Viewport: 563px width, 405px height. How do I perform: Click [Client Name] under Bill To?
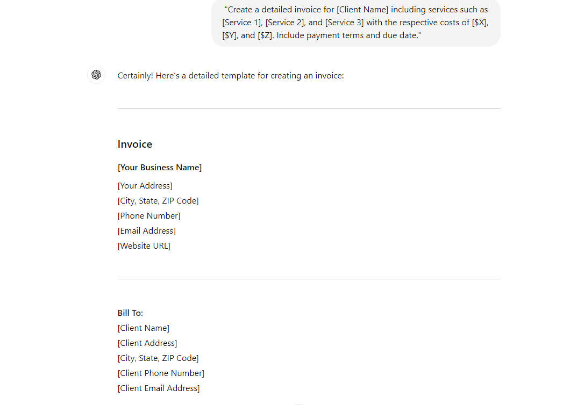click(143, 328)
